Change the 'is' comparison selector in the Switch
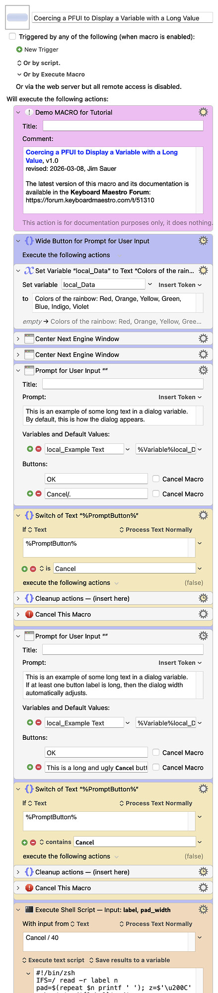The image size is (218, 993). [45, 568]
